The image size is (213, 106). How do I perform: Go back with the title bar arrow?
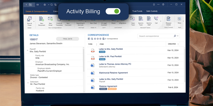pos(26,5)
